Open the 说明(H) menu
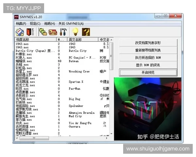The height and width of the screenshot is (157, 196). click(x=50, y=24)
